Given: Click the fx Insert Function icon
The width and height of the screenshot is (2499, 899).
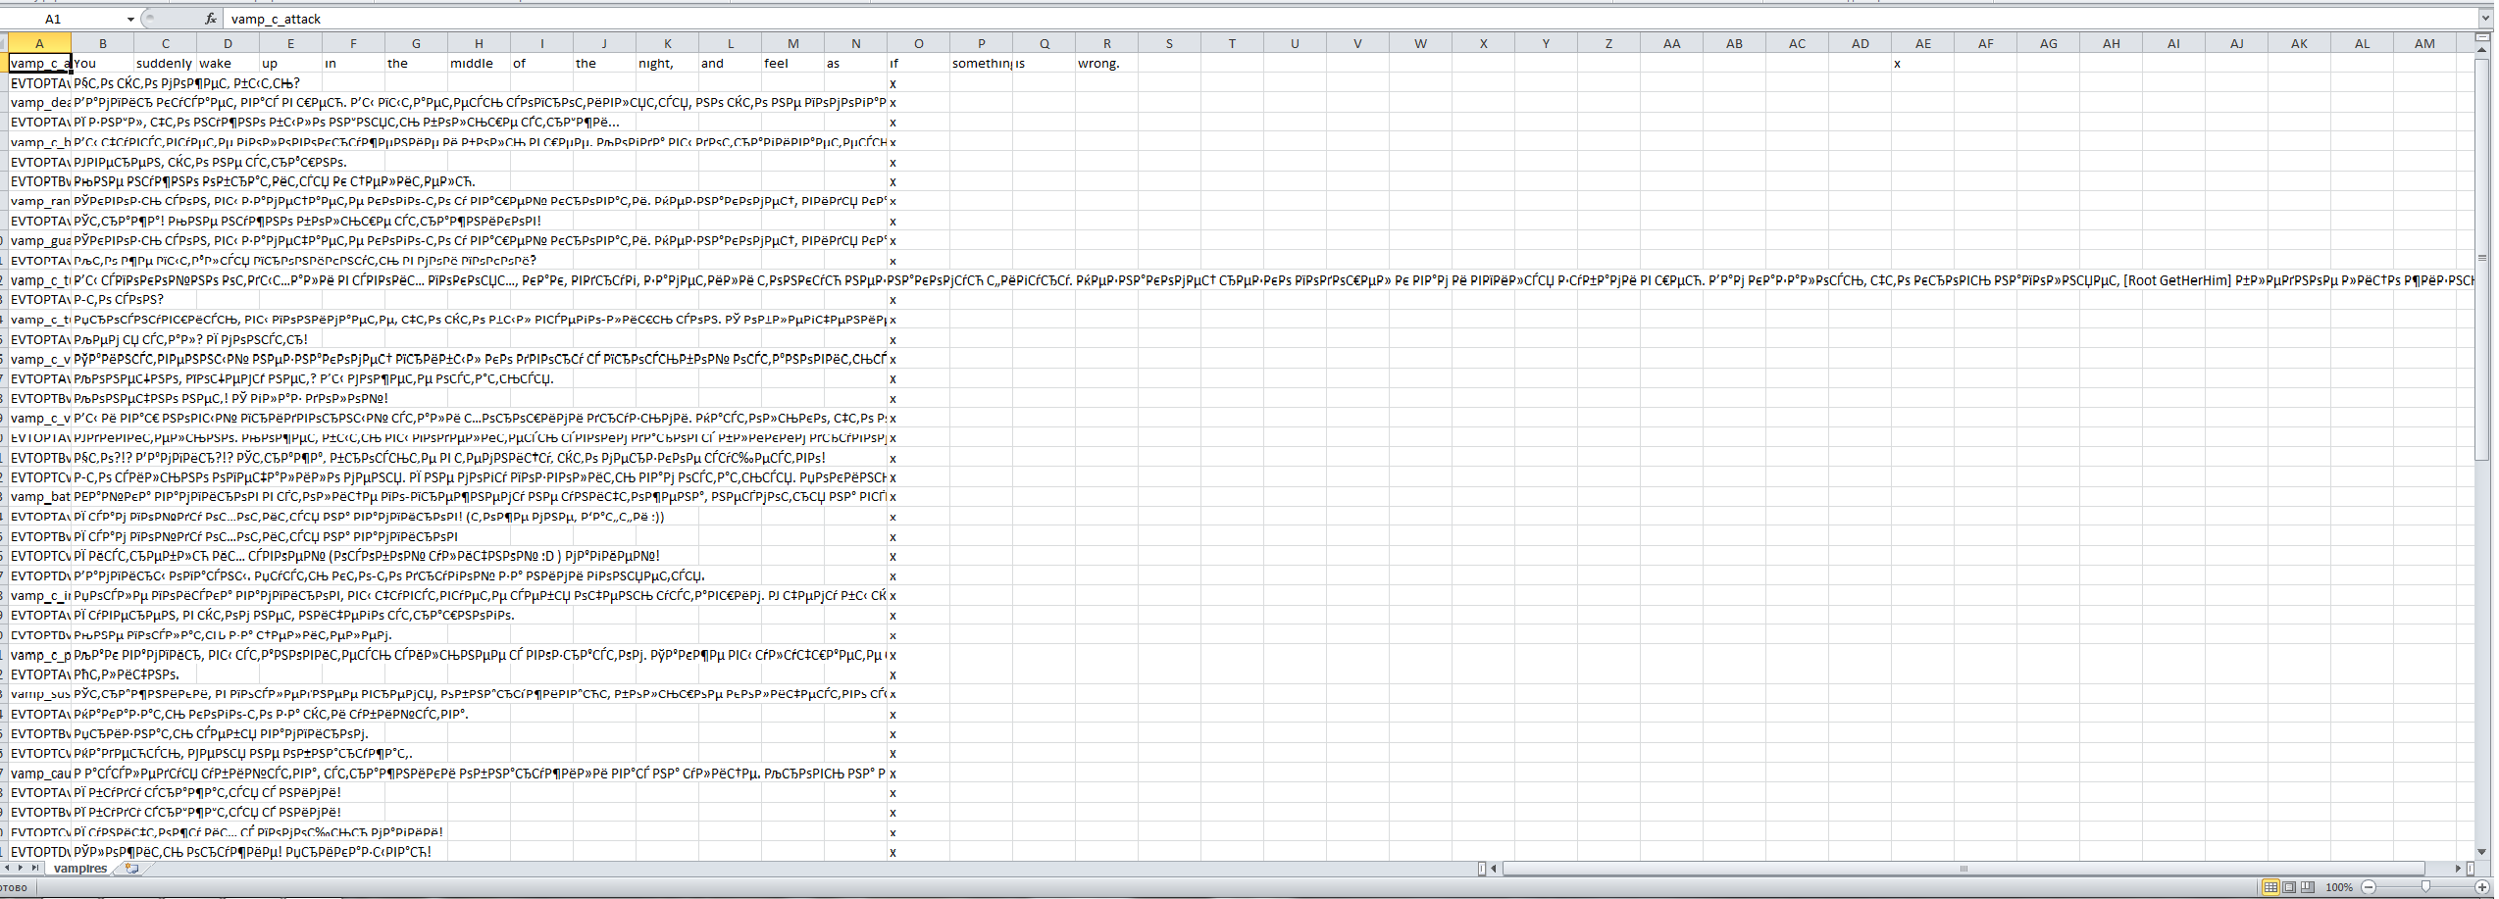Looking at the screenshot, I should [x=211, y=19].
